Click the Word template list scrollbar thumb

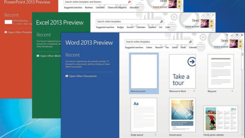[x=242, y=63]
